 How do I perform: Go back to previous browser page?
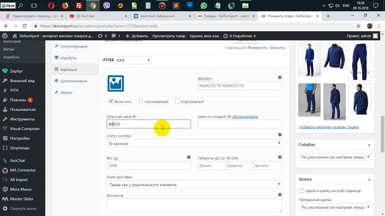click(x=6, y=26)
